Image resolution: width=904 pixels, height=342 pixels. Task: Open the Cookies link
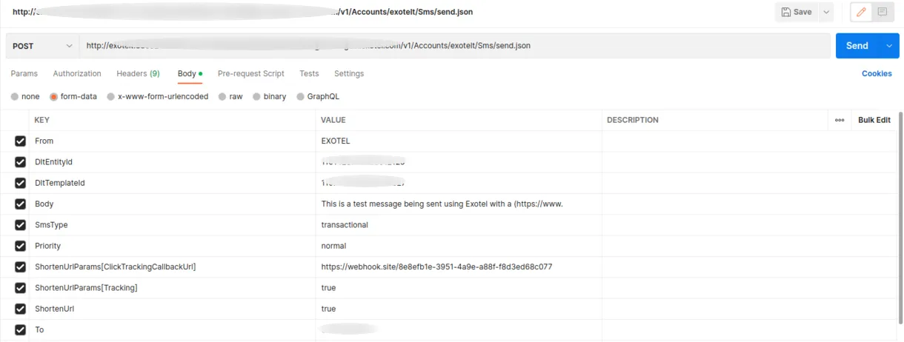coord(877,74)
